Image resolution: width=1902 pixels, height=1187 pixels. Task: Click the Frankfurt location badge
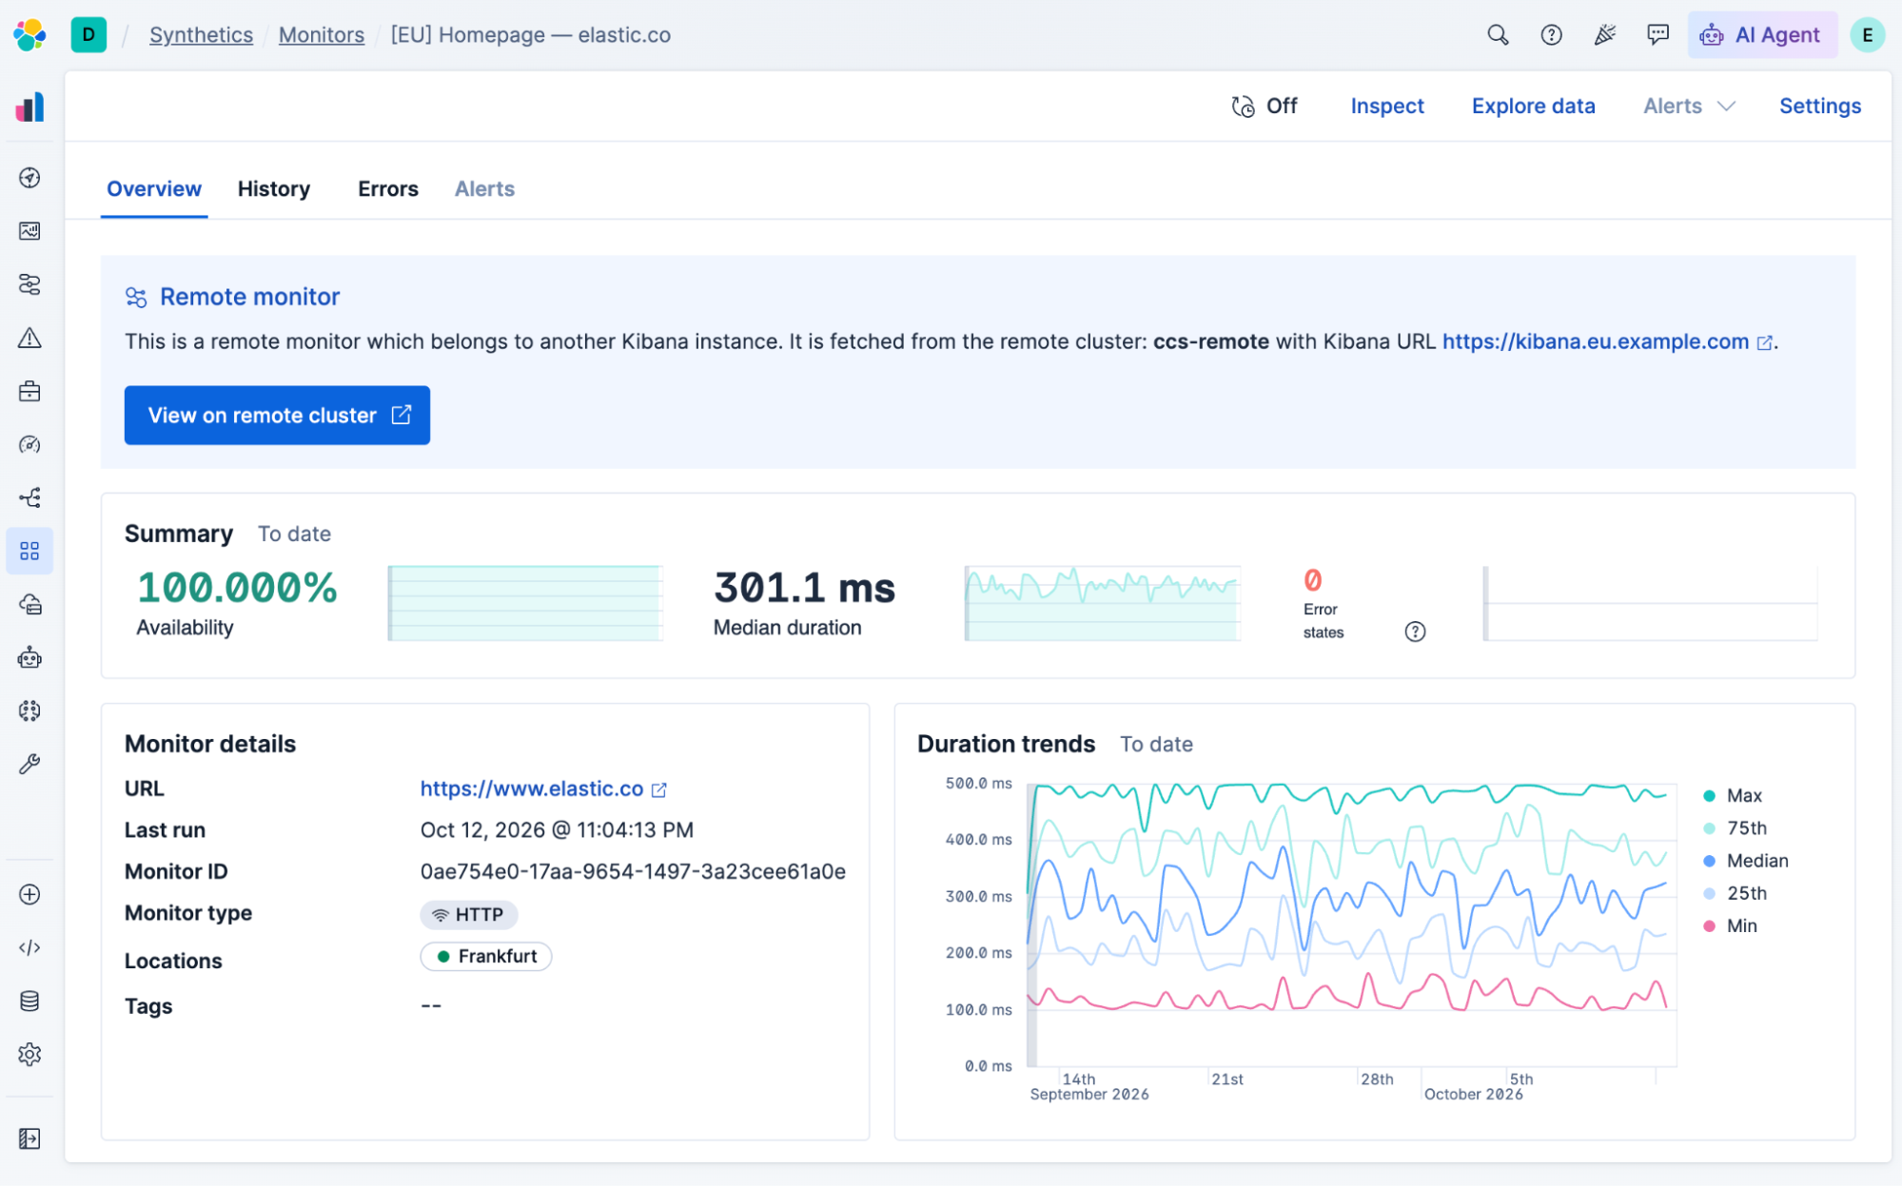486,956
